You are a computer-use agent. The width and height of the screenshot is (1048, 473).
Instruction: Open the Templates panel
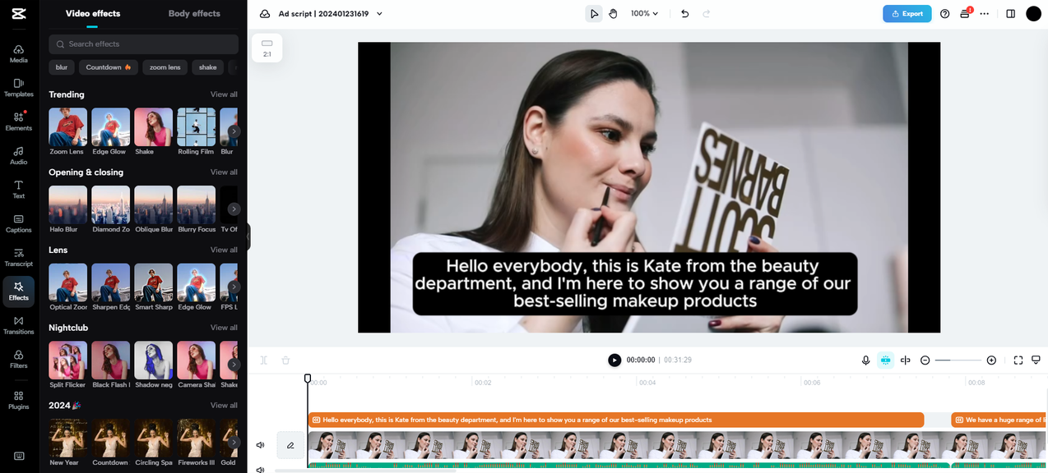[x=19, y=88]
